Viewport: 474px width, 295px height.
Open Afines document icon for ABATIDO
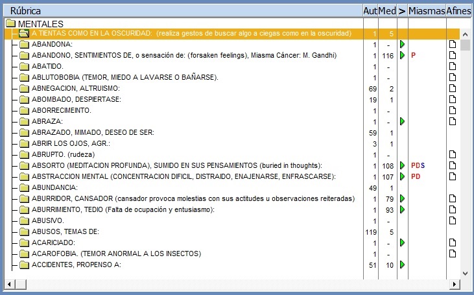pos(452,67)
